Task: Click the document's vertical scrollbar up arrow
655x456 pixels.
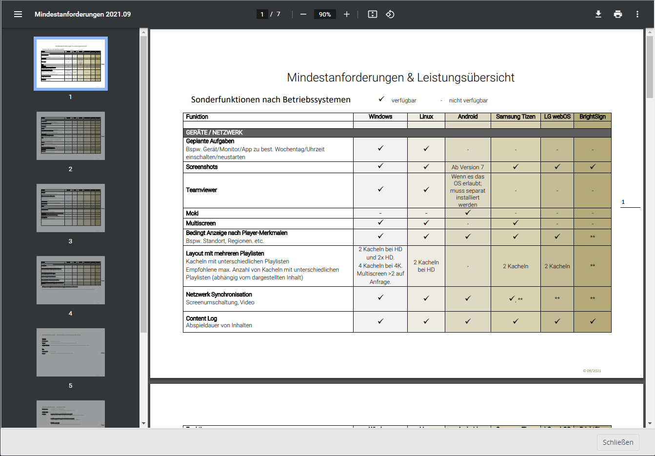Action: [650, 33]
